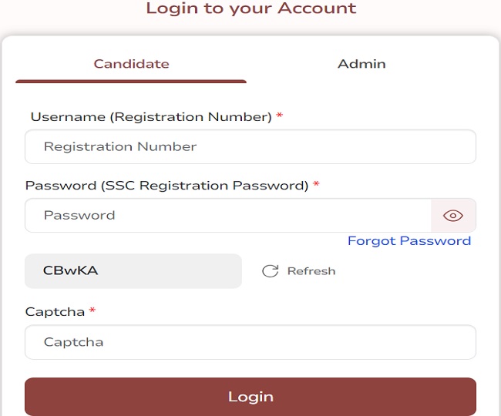Click the CBwKA captcha code box
This screenshot has height=416, width=501.
click(133, 271)
